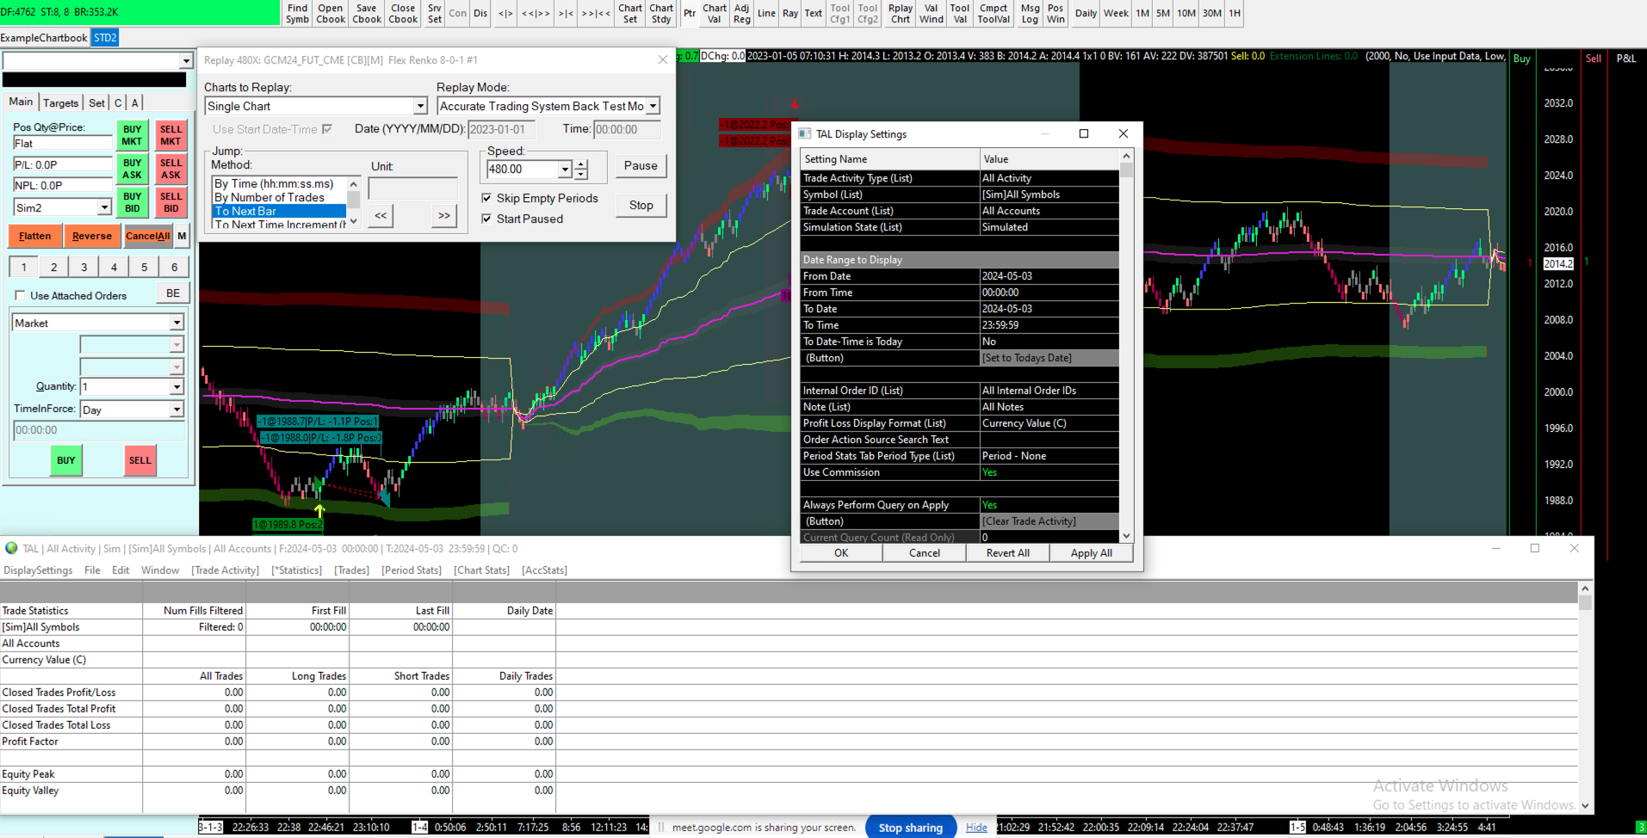Screen dimensions: 1647x838
Task: Toggle the Start Paused checkbox
Action: tap(486, 219)
